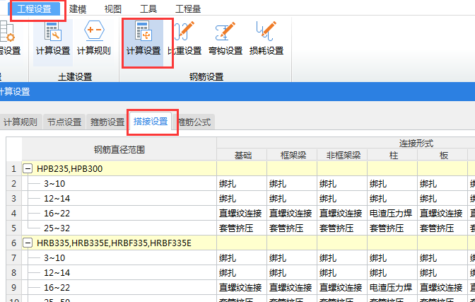475x302 pixels.
Task: Switch to the 箍筋设置 tab
Action: (x=107, y=122)
